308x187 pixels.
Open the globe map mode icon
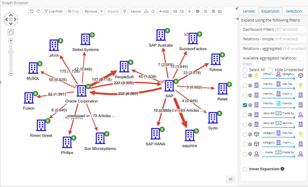click(x=197, y=11)
